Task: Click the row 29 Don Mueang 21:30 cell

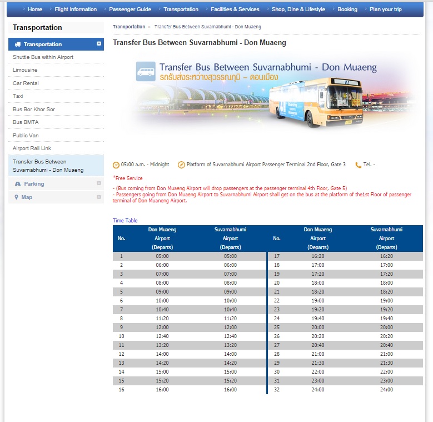Action: coord(318,363)
